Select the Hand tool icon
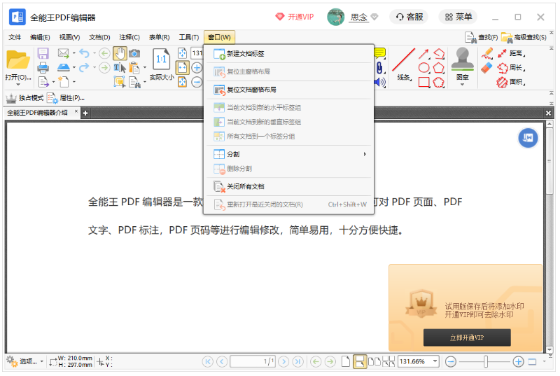560x376 pixels. 120,53
